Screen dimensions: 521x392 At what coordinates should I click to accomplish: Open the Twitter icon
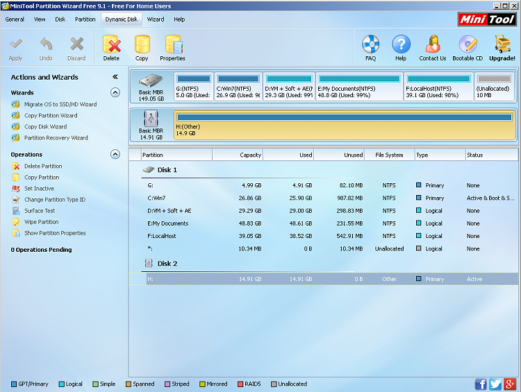click(x=495, y=384)
